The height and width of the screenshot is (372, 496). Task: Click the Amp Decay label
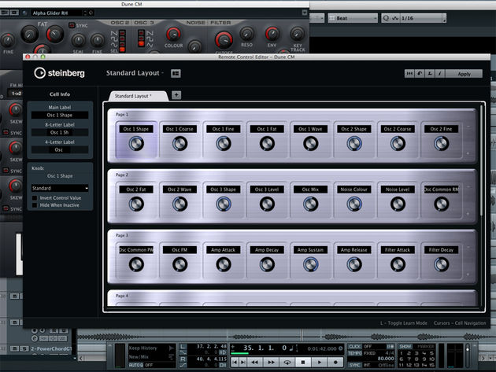click(267, 249)
